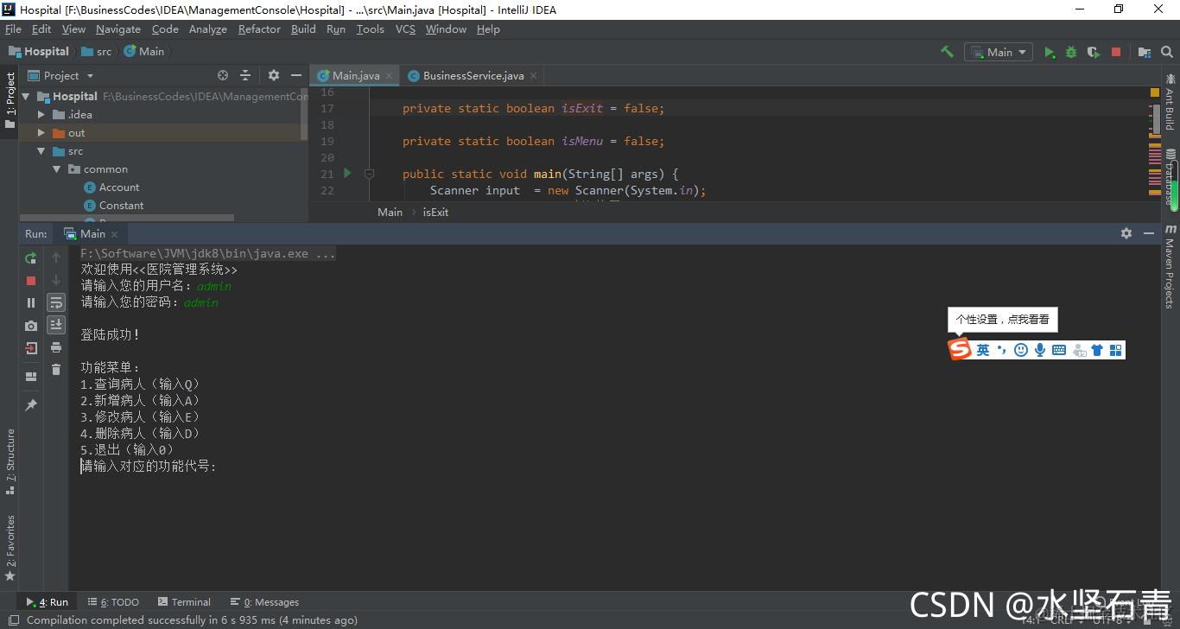
Task: Click the Debug Main bug icon
Action: [1071, 52]
